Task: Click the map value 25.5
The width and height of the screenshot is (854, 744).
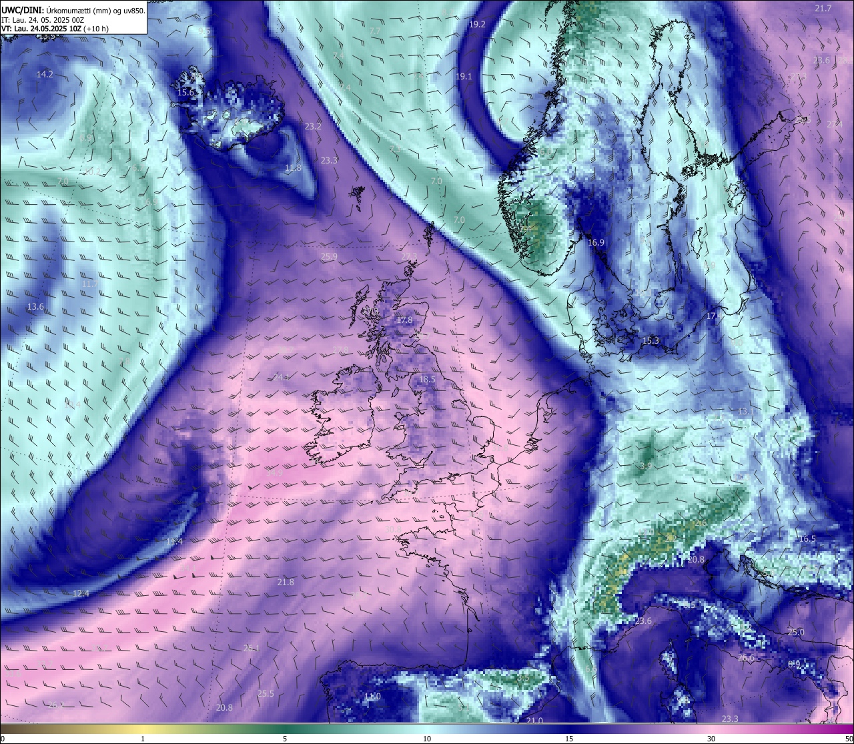Action: (x=266, y=694)
